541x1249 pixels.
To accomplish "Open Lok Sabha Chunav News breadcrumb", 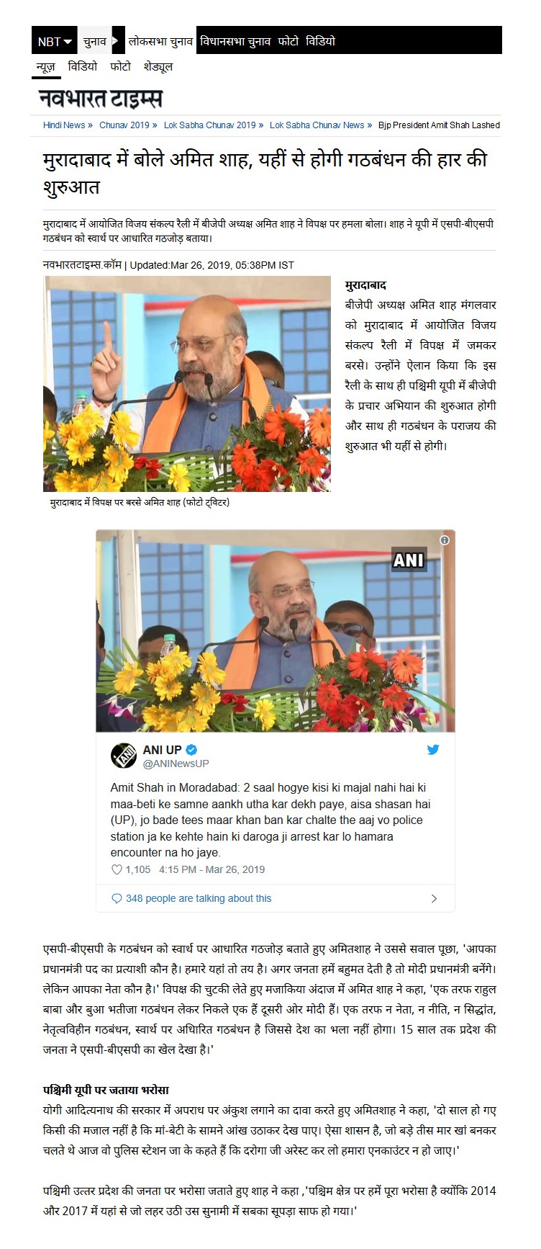I will point(317,125).
